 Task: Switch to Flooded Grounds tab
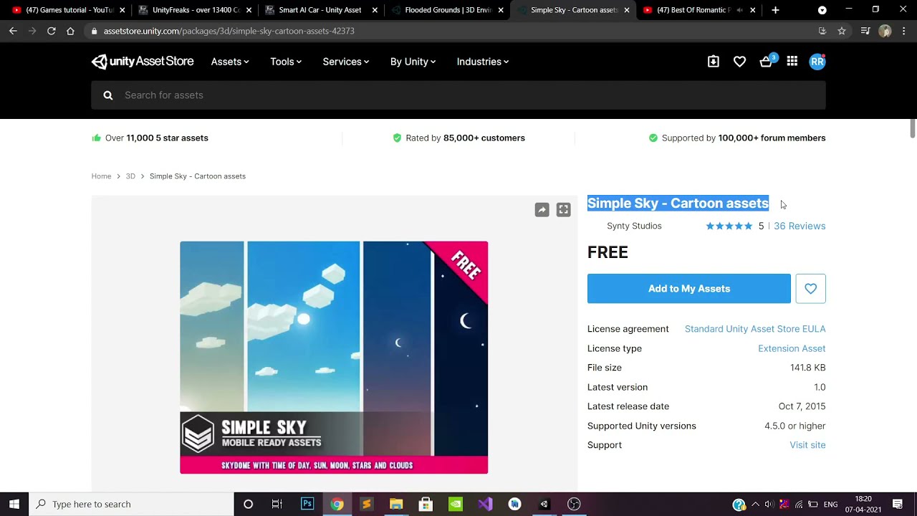click(446, 10)
